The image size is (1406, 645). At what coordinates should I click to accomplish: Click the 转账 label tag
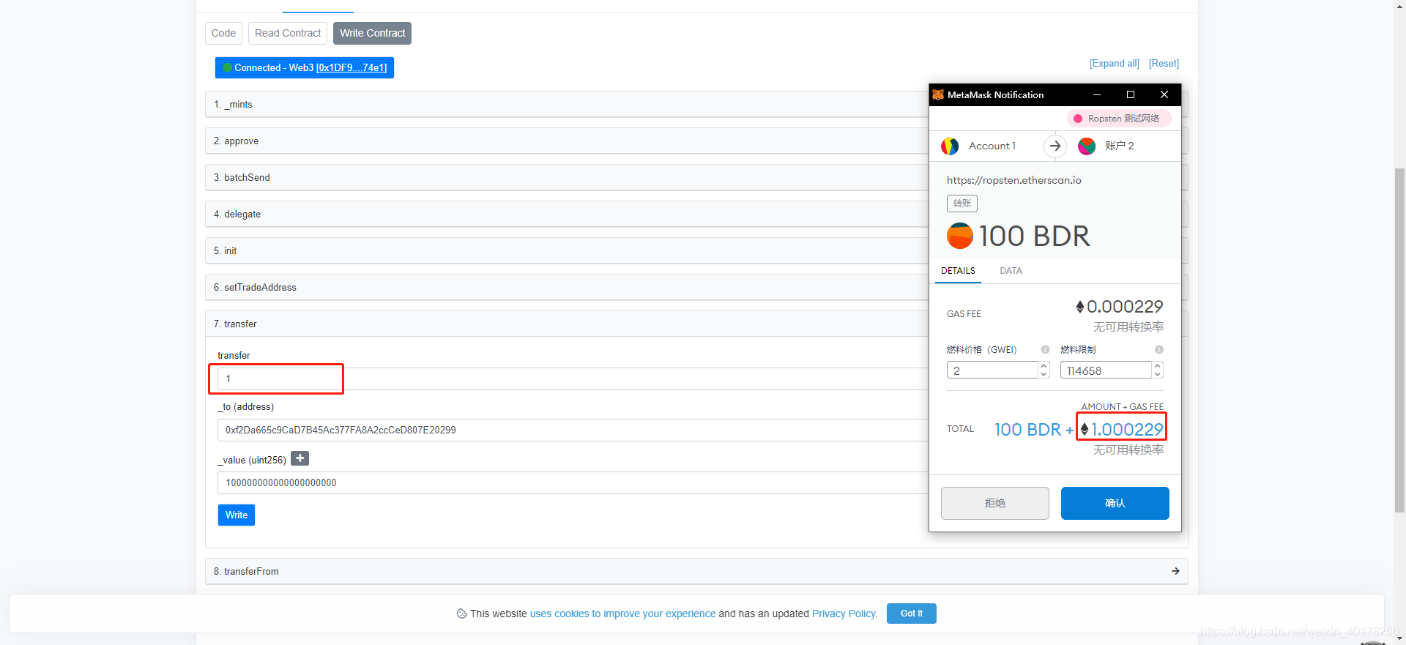962,204
